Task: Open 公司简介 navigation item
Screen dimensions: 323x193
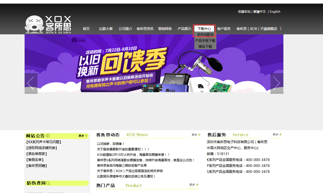Action: coord(126,29)
